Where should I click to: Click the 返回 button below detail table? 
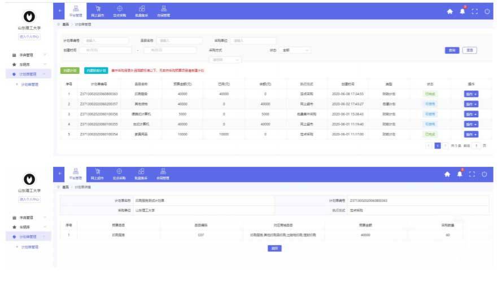[x=274, y=248]
